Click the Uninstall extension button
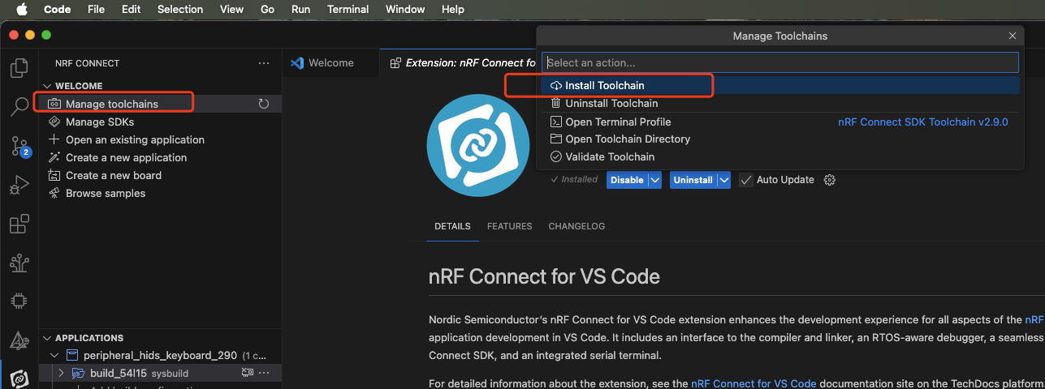This screenshot has height=389, width=1045. [693, 180]
